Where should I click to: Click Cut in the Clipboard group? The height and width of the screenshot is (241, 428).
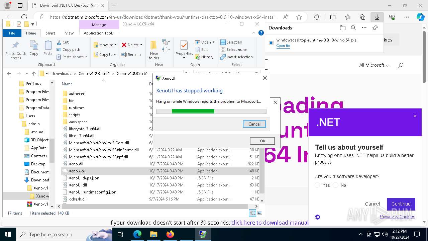[x=63, y=42]
